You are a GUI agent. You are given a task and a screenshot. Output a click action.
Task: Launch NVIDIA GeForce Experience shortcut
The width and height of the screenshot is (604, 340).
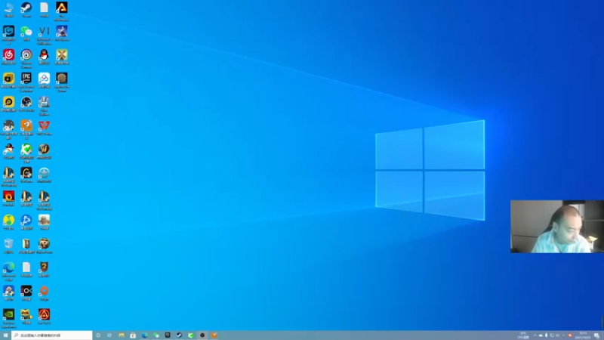tap(8, 317)
